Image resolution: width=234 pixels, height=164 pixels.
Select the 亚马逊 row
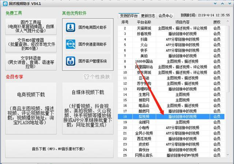tap(171, 78)
